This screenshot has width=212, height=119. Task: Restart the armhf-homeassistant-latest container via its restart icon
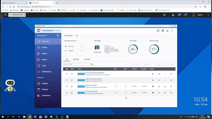pyautogui.click(x=159, y=74)
